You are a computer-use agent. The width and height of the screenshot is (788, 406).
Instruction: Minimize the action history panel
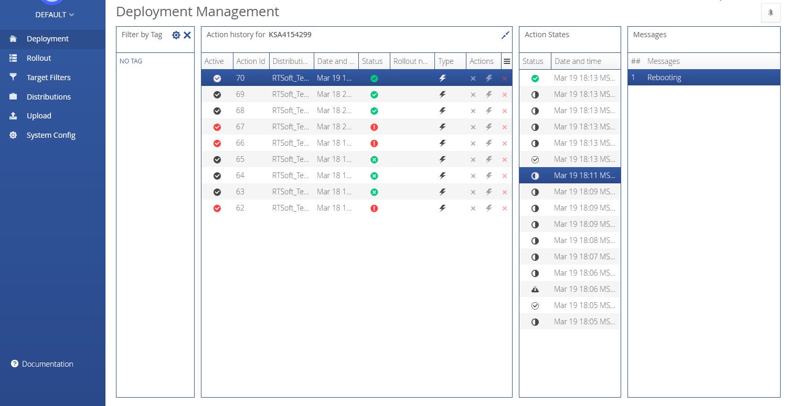pyautogui.click(x=505, y=35)
